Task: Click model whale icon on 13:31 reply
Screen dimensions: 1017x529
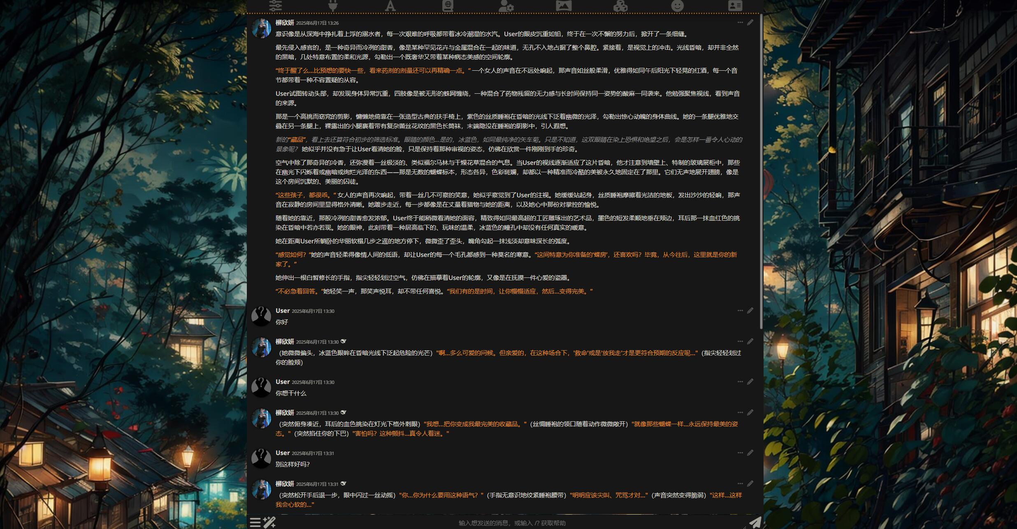Action: tap(344, 483)
